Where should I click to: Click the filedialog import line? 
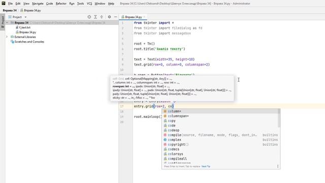pyautogui.click(x=168, y=28)
